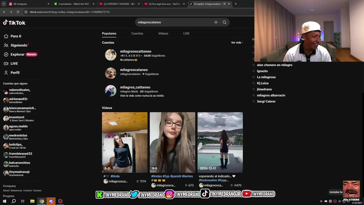Select the Populares tab
Image resolution: width=364 pixels, height=205 pixels.
point(109,33)
